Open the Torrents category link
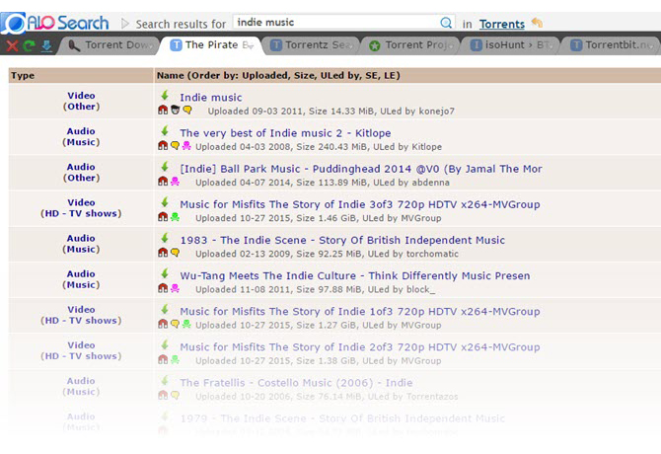The width and height of the screenshot is (661, 454). [x=501, y=24]
